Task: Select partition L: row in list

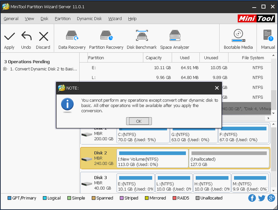Action: click(x=175, y=77)
